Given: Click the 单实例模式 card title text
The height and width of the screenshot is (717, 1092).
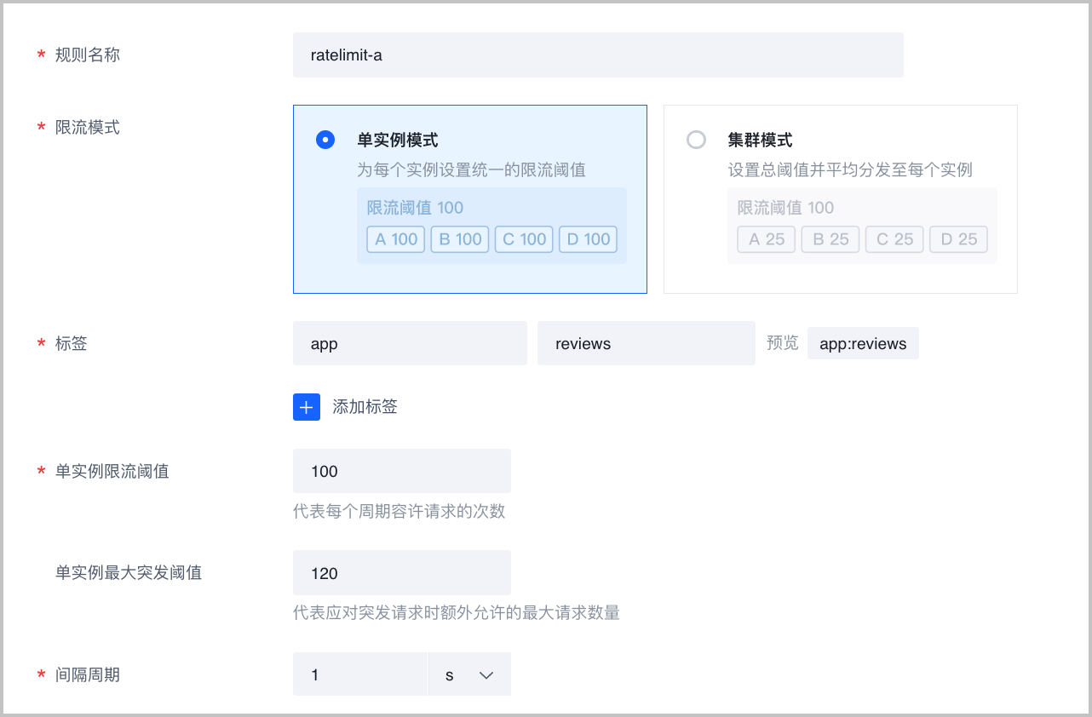Looking at the screenshot, I should pyautogui.click(x=398, y=141).
